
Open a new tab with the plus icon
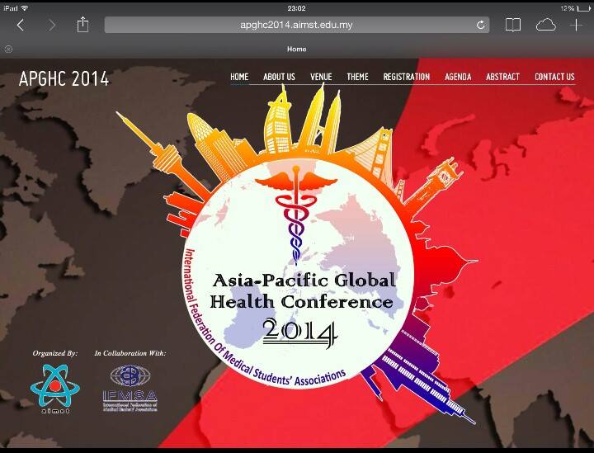[577, 26]
